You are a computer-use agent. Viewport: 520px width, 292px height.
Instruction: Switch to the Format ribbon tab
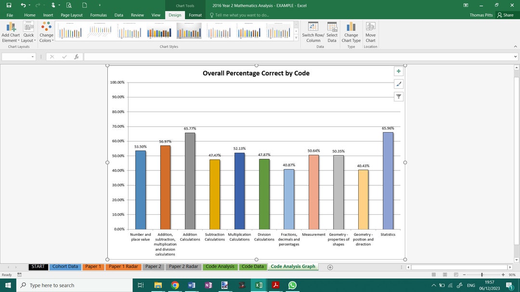(195, 15)
